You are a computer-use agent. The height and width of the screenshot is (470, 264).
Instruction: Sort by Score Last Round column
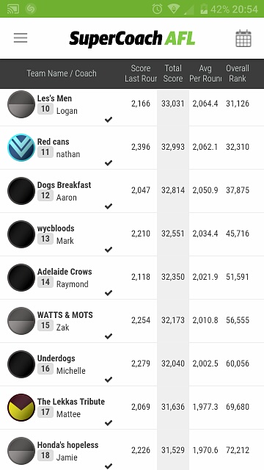click(141, 73)
